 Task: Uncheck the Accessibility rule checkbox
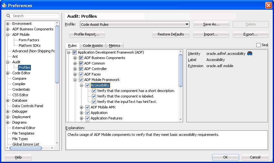click(x=88, y=85)
